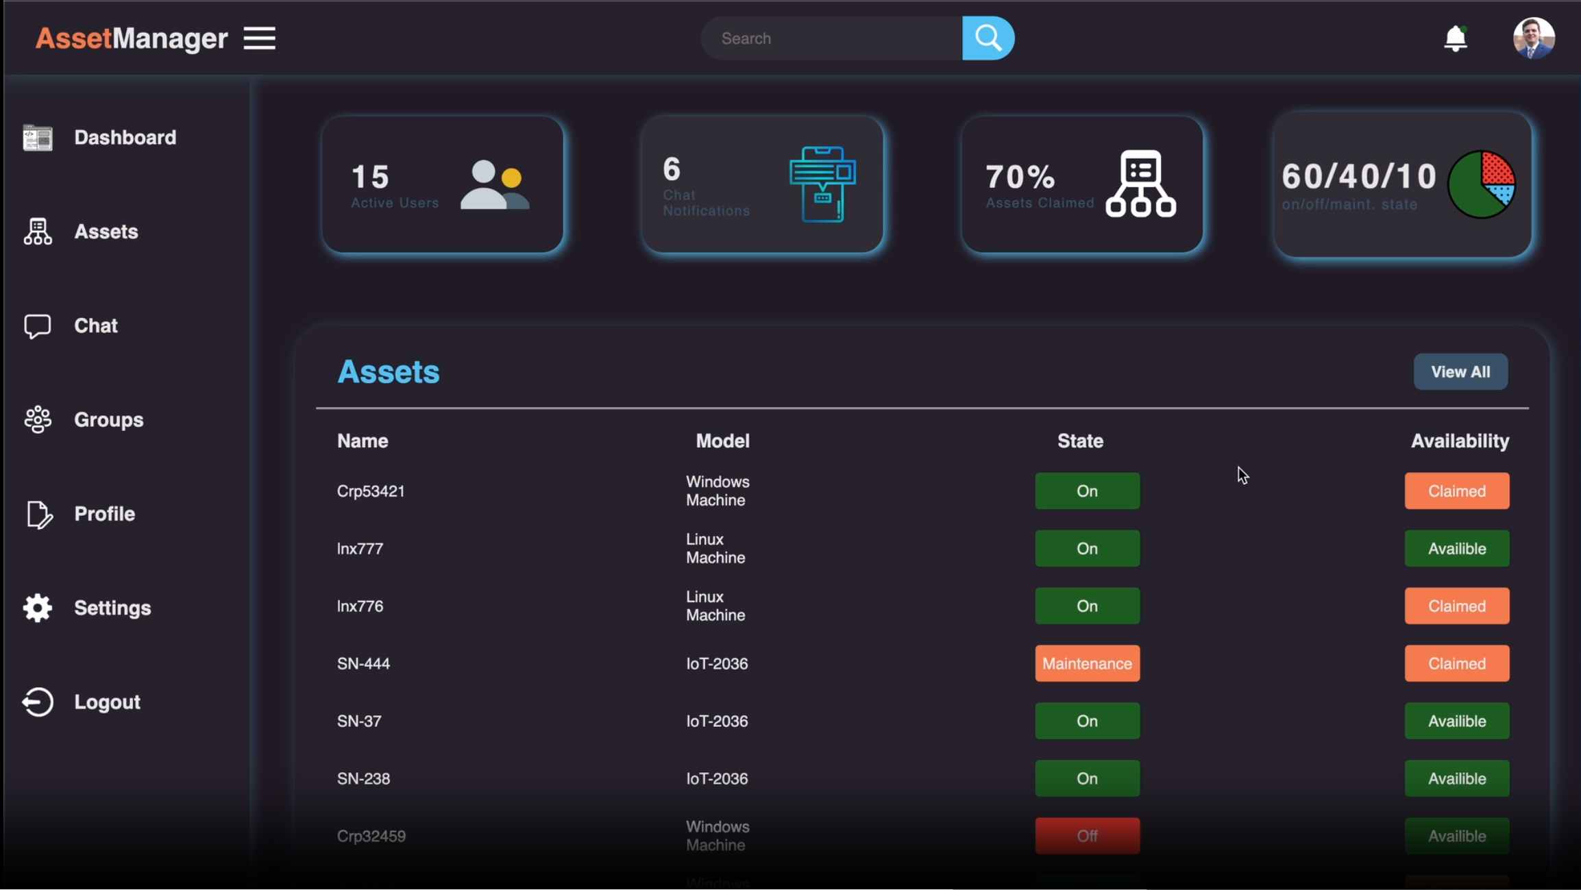
Task: Open Dashboard from the sidebar
Action: pos(125,138)
